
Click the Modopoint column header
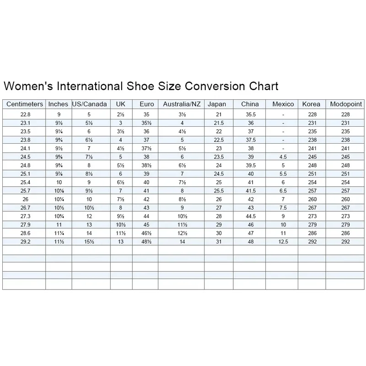(345, 104)
